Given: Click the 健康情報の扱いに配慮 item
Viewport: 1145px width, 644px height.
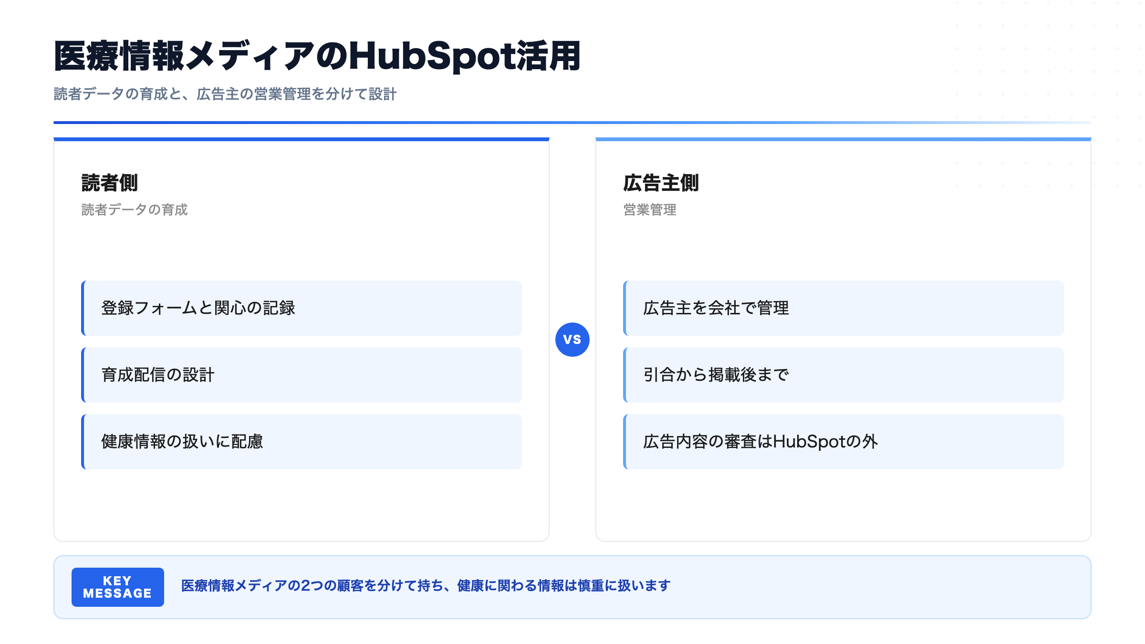Looking at the screenshot, I should (302, 442).
